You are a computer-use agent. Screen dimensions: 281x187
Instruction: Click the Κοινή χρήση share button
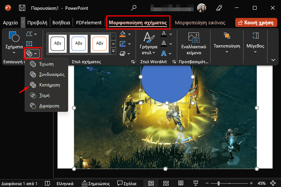[x=256, y=22]
